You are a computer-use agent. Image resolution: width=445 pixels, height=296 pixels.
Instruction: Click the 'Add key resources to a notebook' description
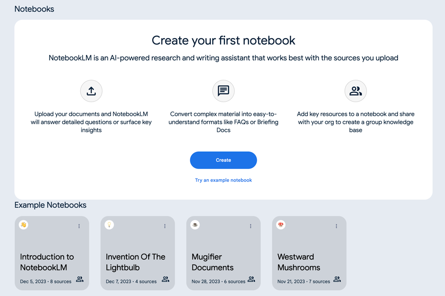point(356,122)
